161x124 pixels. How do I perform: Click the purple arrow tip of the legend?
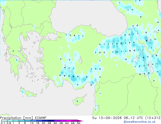(80, 121)
